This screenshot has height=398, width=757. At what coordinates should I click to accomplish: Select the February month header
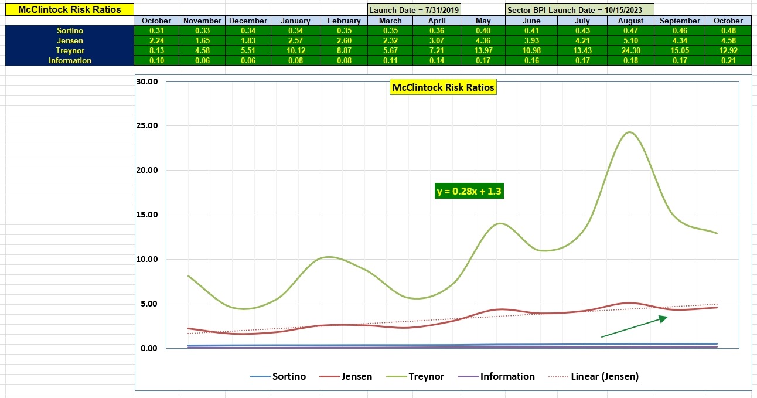[344, 21]
